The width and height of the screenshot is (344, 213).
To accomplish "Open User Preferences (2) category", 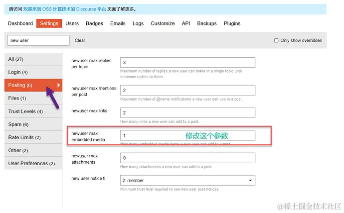I will [x=33, y=163].
